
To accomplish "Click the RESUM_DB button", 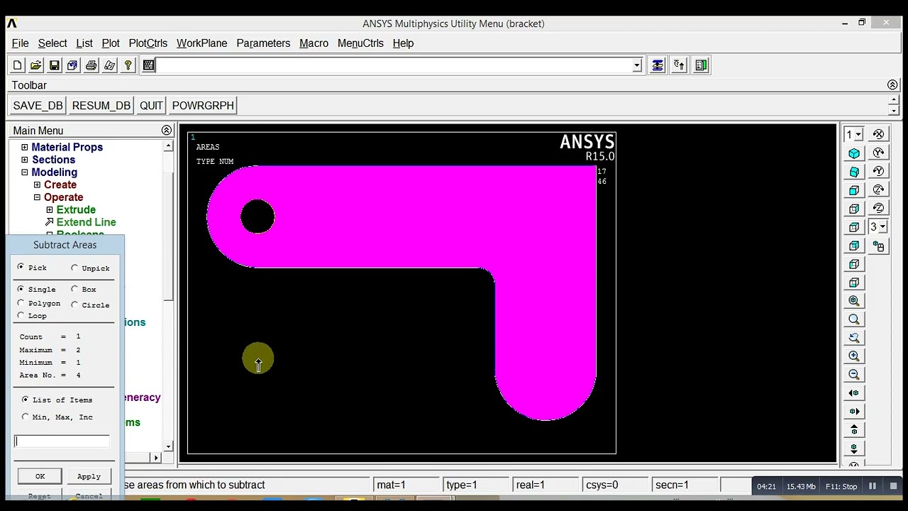I will [x=101, y=106].
